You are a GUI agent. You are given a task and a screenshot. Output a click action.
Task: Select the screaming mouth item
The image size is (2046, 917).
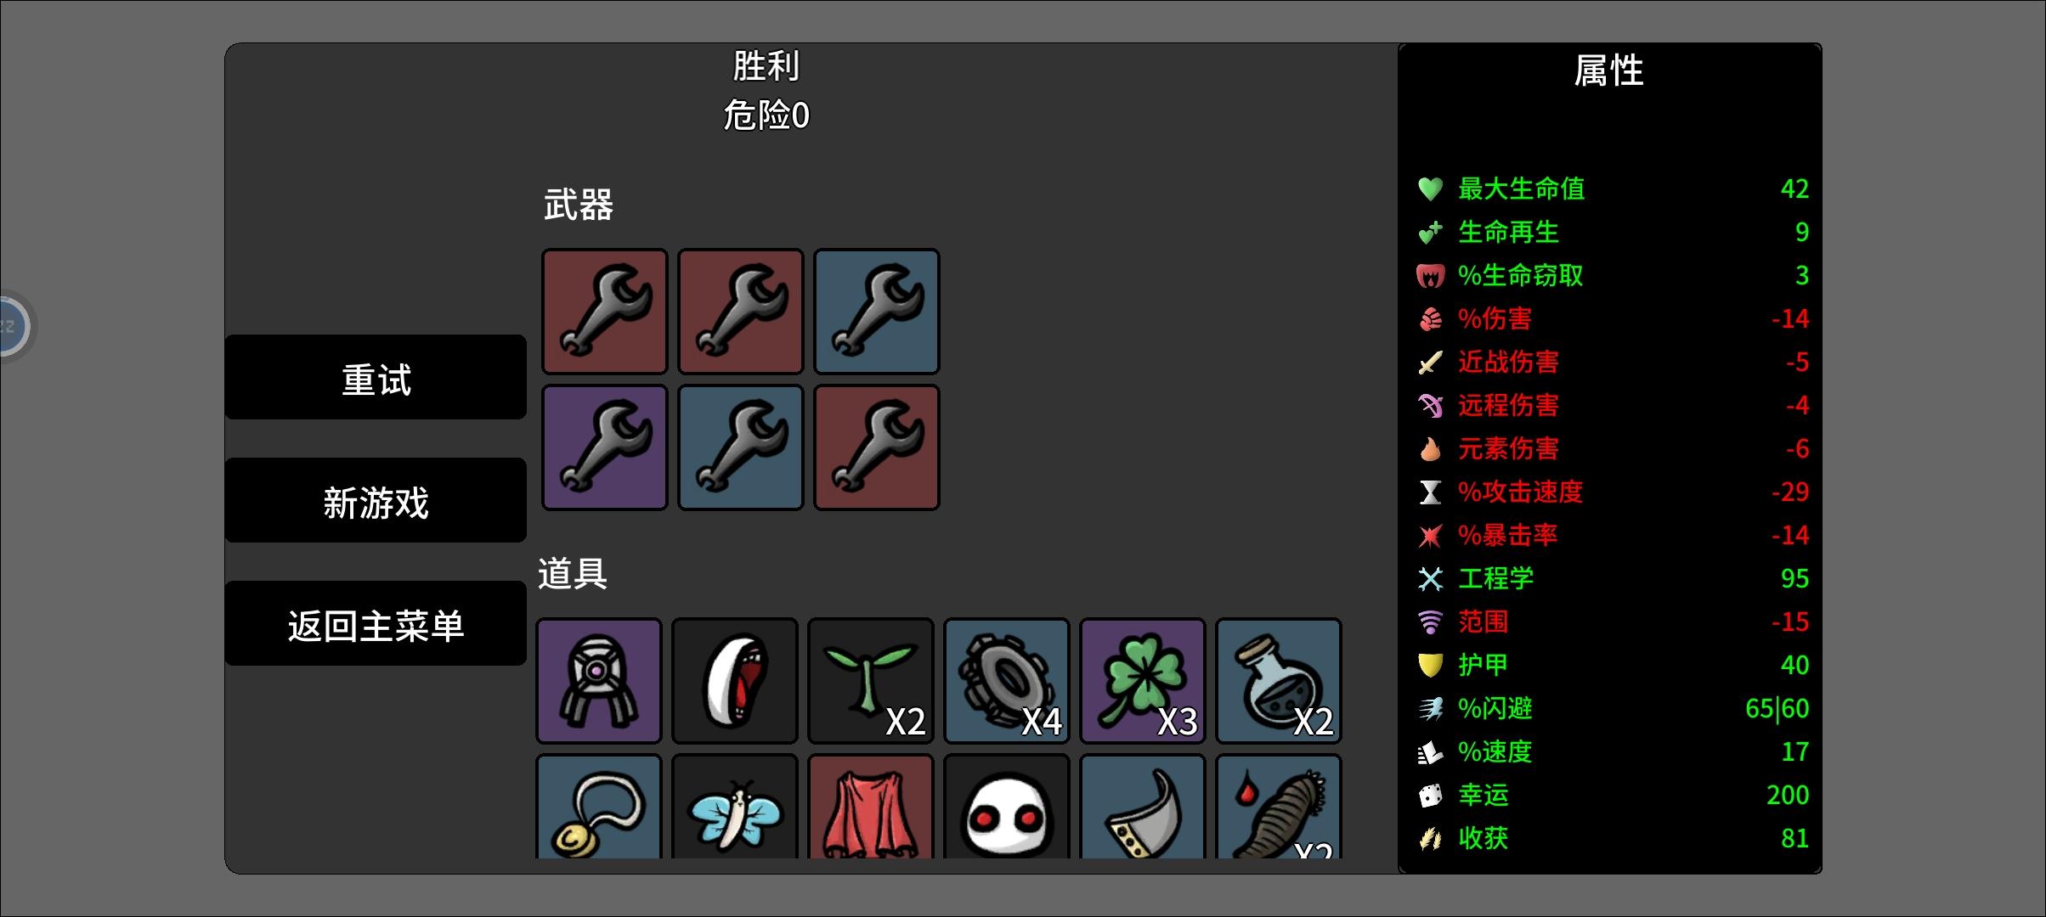click(x=735, y=681)
